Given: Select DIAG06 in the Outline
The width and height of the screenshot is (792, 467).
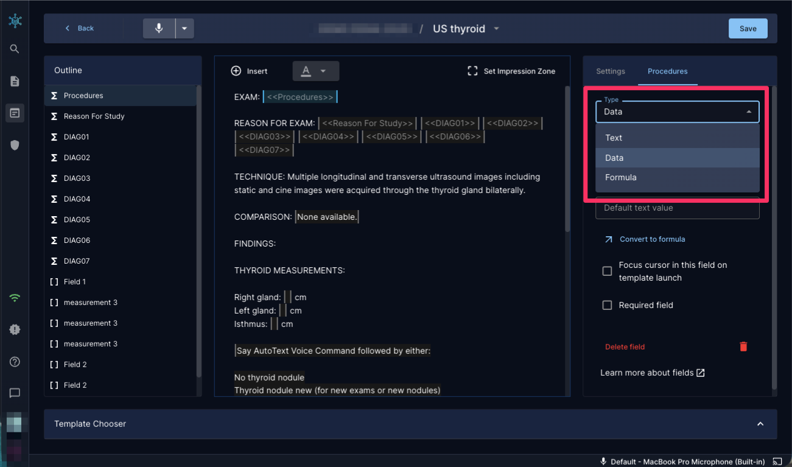Looking at the screenshot, I should pyautogui.click(x=120, y=241).
